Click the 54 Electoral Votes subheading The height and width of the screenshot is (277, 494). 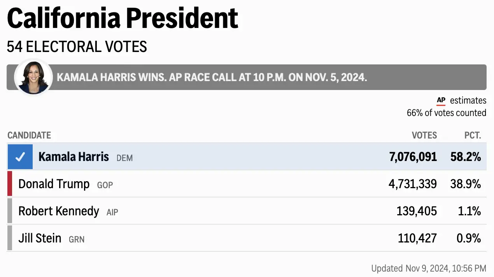coord(77,47)
